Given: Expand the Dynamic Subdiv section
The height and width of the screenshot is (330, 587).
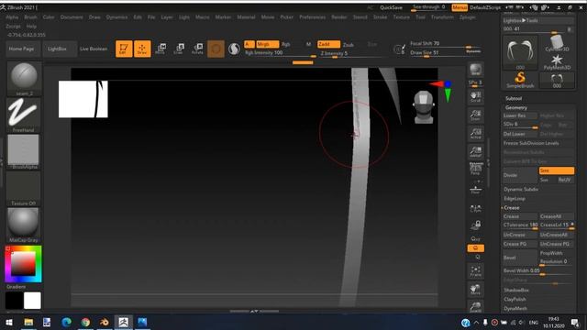Looking at the screenshot, I should [521, 190].
